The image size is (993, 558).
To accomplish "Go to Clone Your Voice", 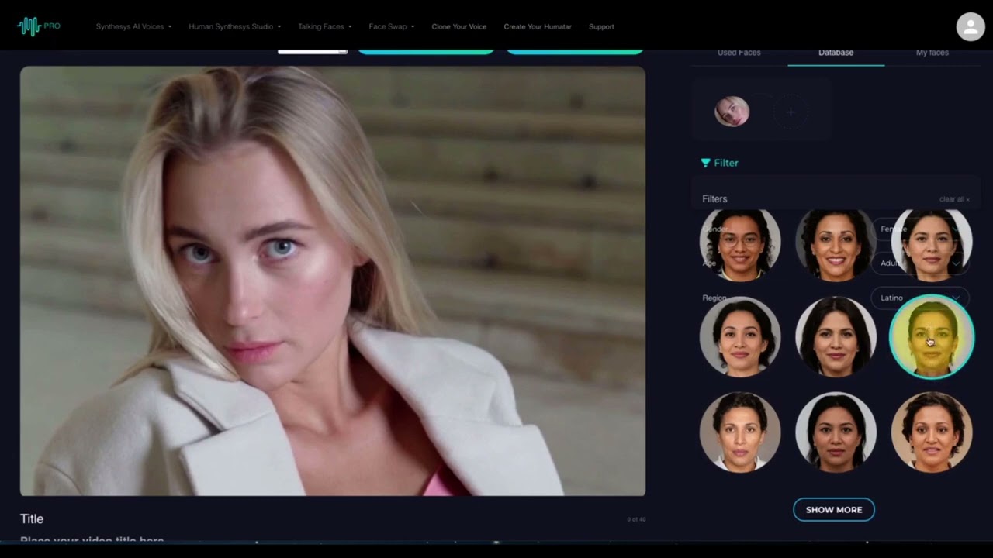I will [x=459, y=26].
